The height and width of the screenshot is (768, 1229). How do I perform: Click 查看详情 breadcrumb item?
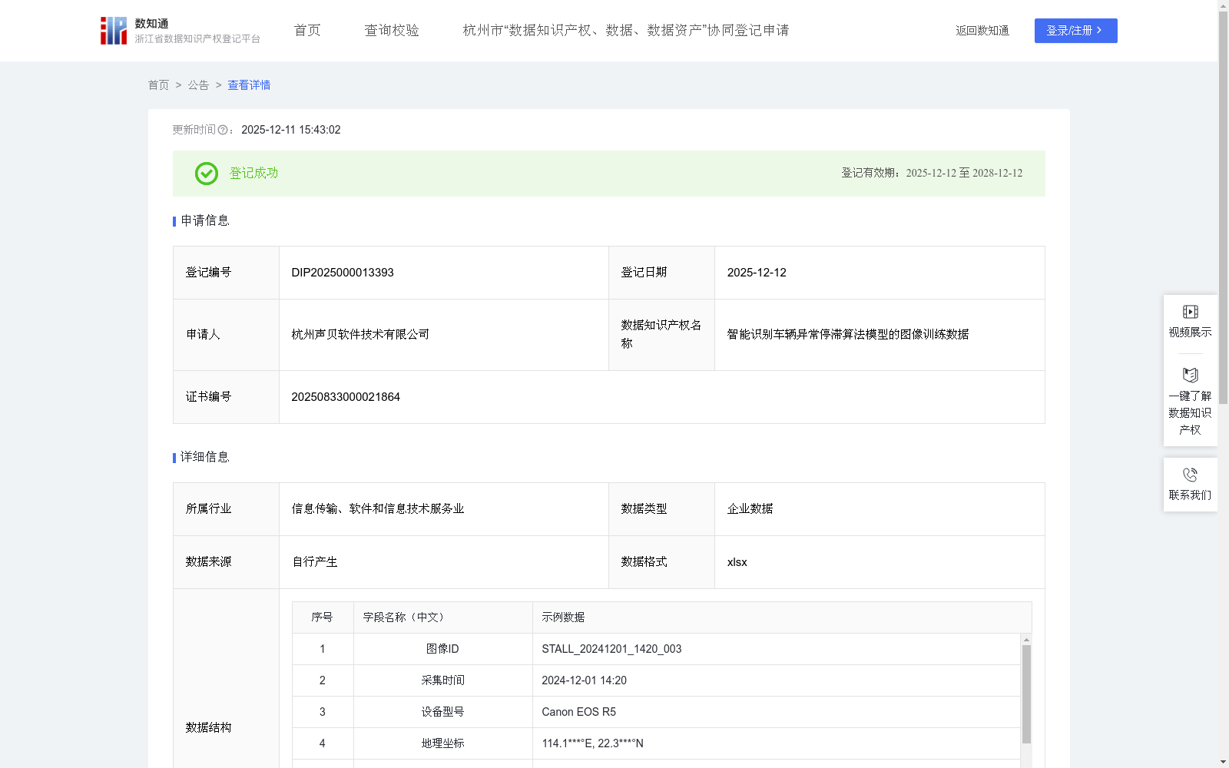point(249,85)
